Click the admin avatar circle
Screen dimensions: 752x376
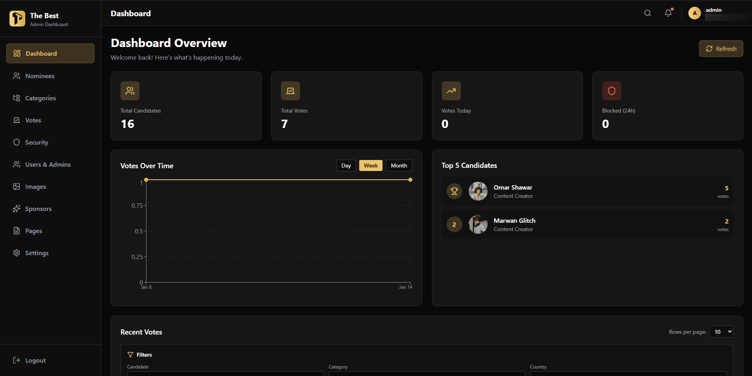(694, 13)
